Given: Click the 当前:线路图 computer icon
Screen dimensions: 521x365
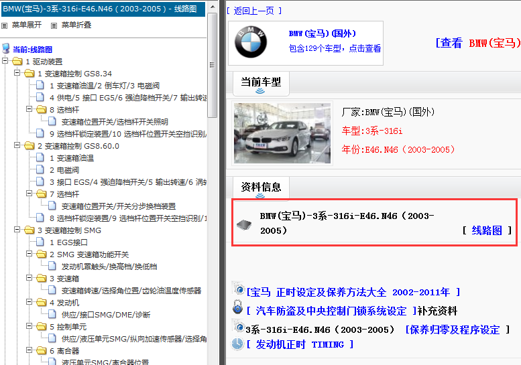Looking at the screenshot, I should 5,48.
